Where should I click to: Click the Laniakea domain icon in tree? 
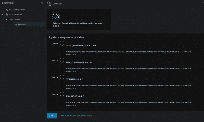[x=16, y=24]
